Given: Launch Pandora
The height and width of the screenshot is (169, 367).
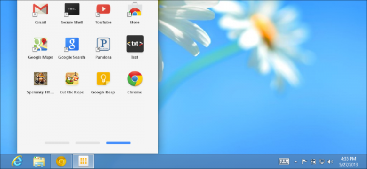Looking at the screenshot, I should pos(103,44).
